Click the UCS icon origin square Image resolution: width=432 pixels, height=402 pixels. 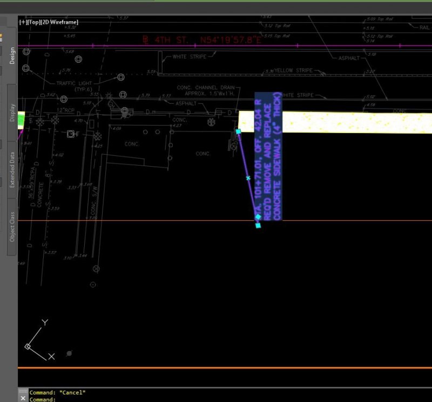coord(28,346)
